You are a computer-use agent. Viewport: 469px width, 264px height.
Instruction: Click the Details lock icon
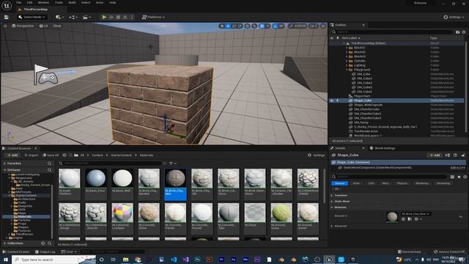pyautogui.click(x=463, y=155)
